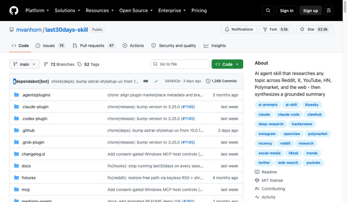Click the branches icon for 72 Branches
This screenshot has height=202, width=347.
(46, 64)
